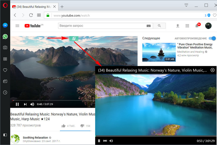Open the Soothing Relaxation channel link
This screenshot has width=217, height=145.
pos(35,137)
